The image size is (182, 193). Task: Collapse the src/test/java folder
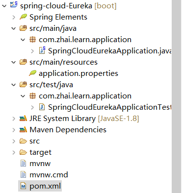pos(14,85)
